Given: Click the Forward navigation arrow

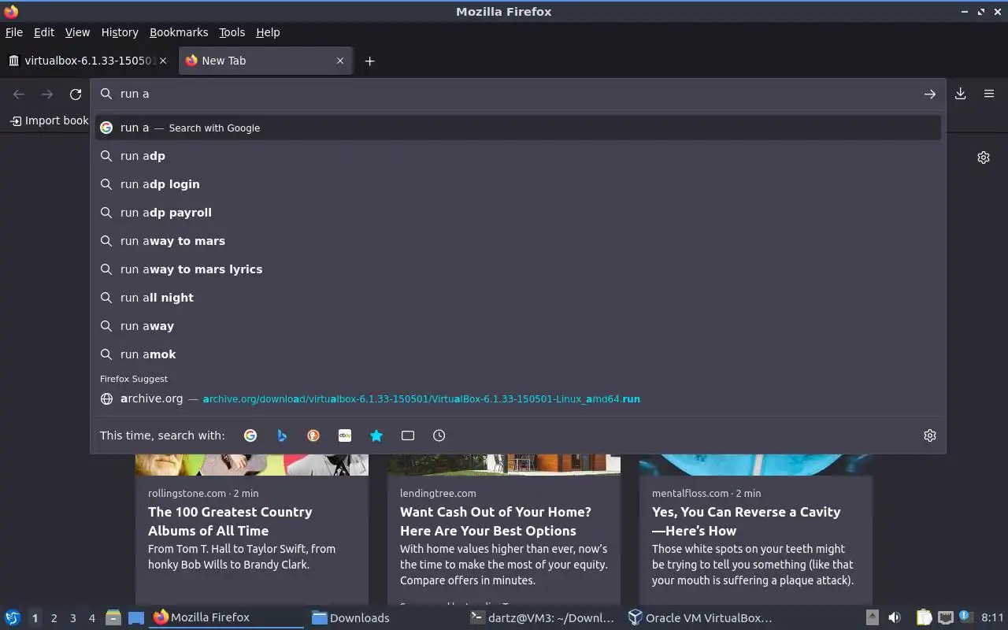Looking at the screenshot, I should click(47, 94).
